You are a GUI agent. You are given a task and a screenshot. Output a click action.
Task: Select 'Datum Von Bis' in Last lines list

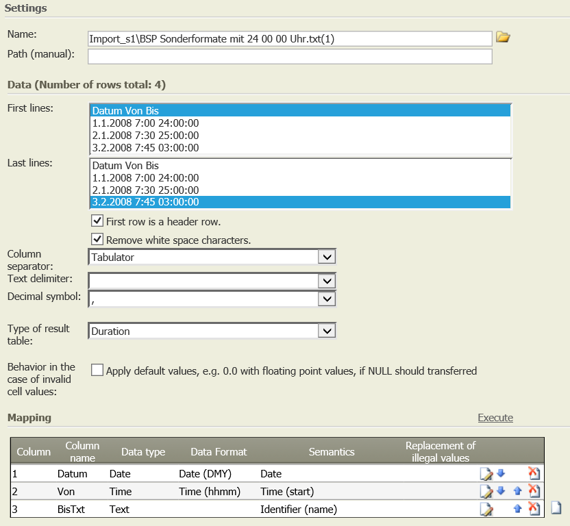pos(300,165)
